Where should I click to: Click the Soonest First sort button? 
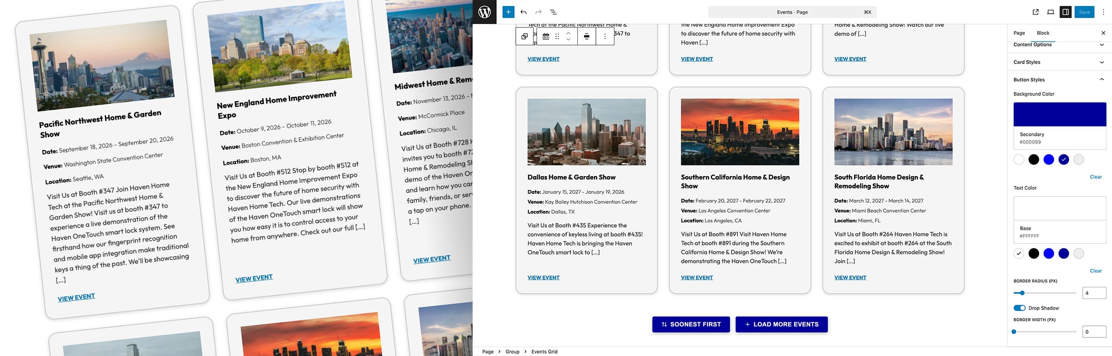click(691, 324)
